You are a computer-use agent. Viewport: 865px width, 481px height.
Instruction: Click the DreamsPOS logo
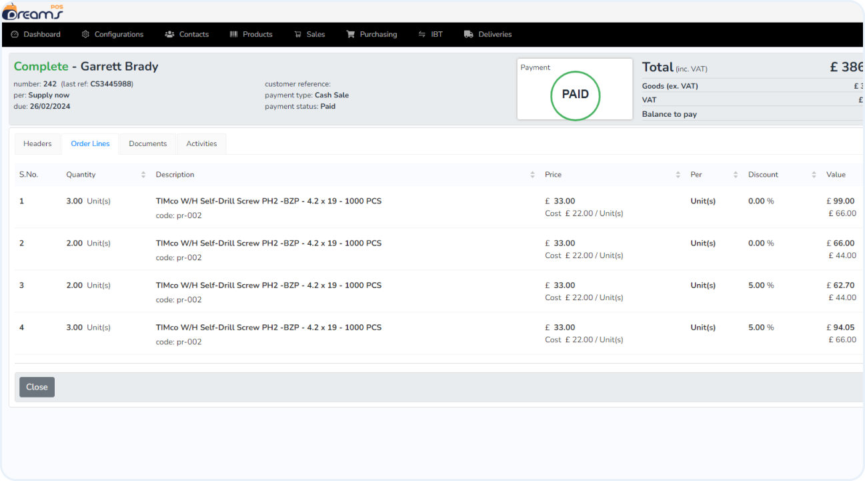click(x=33, y=11)
